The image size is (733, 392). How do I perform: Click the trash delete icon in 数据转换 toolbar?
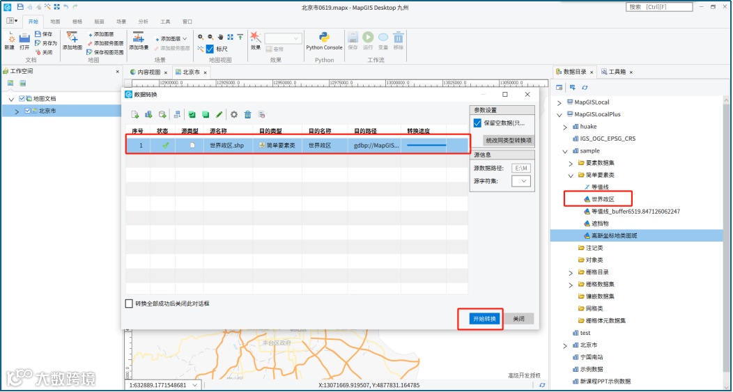click(x=248, y=114)
